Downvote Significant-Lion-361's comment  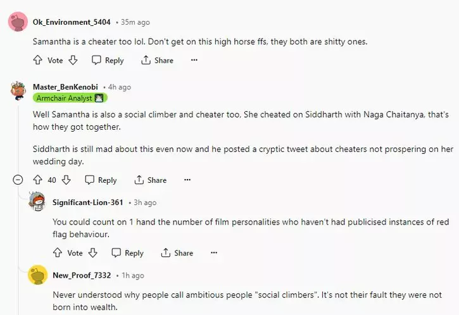[92, 252]
